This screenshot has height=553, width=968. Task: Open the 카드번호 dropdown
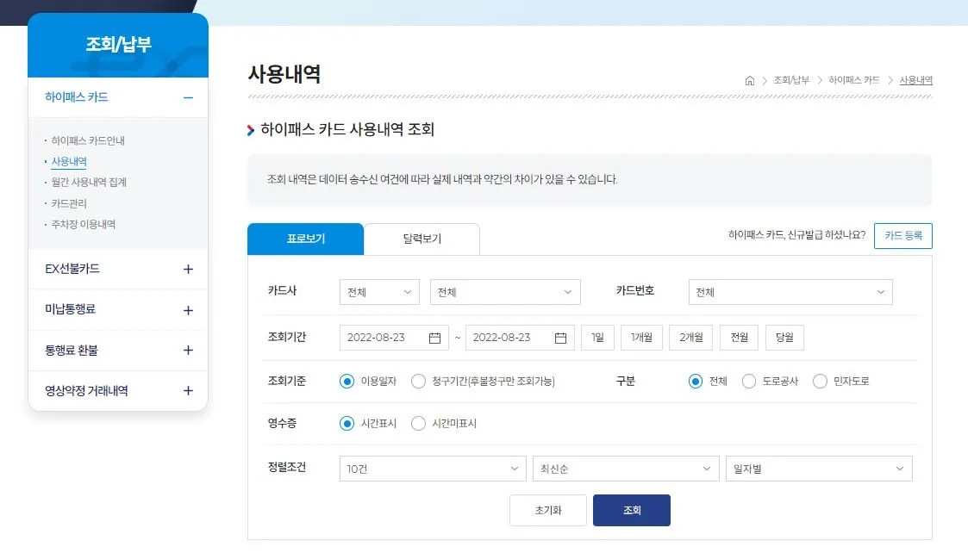coord(790,291)
